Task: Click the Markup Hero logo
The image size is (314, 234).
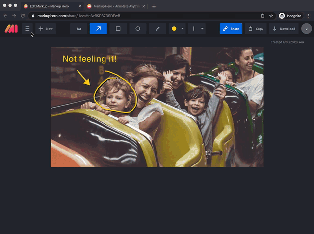Action: [x=11, y=29]
